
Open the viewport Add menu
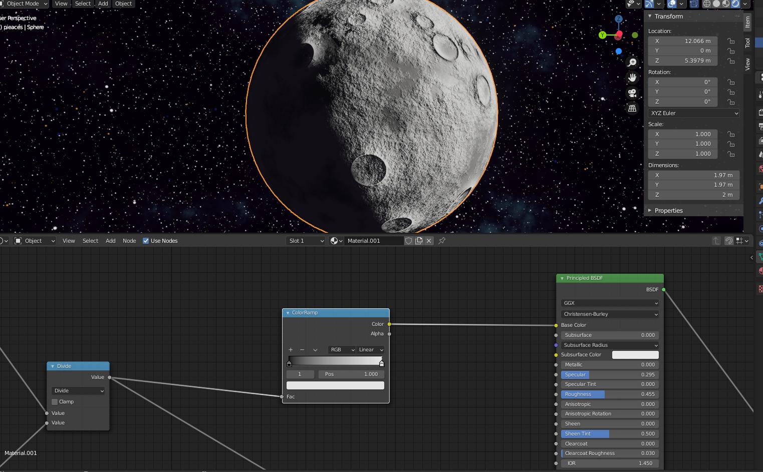tap(103, 4)
